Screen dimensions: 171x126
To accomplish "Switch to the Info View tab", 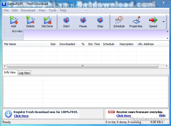I will 10,72.
